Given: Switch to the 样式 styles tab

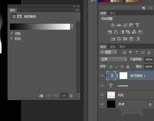Looking at the screenshot, I should point(112,13).
